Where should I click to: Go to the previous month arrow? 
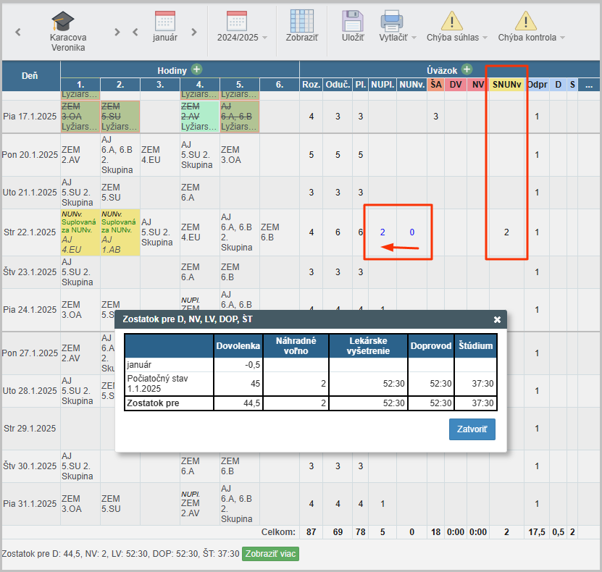click(135, 33)
